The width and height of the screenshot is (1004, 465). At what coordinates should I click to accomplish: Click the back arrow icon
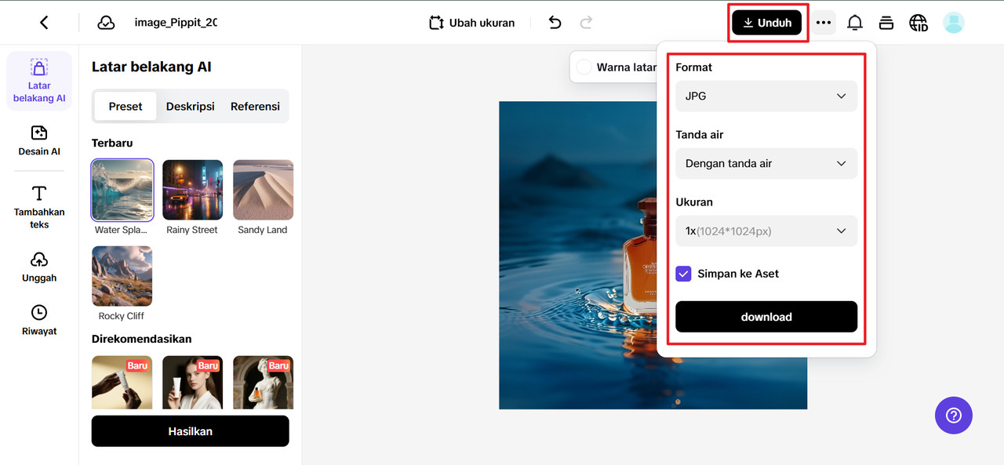click(44, 23)
